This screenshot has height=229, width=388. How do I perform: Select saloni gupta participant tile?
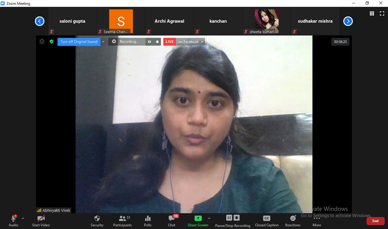(x=72, y=21)
